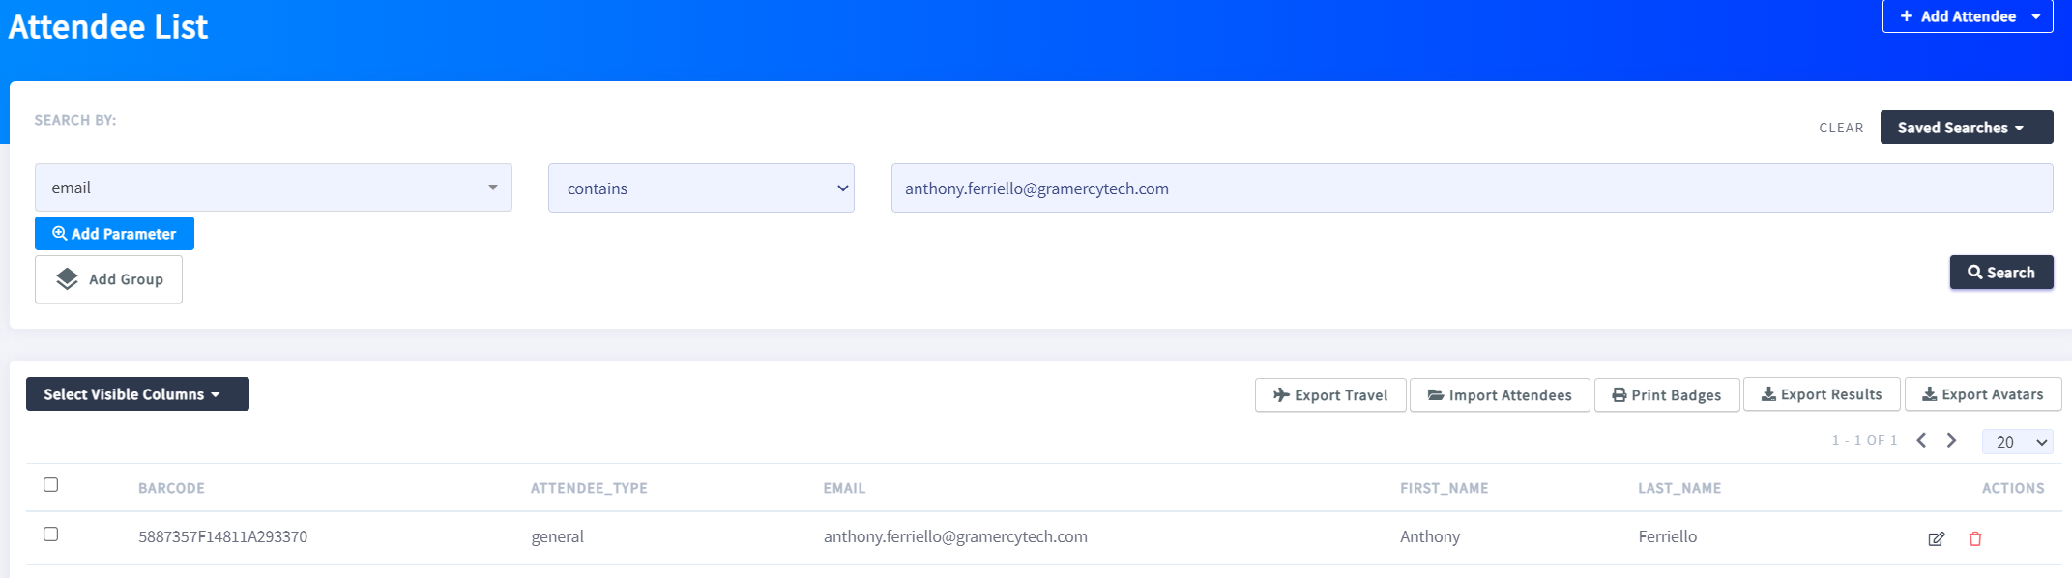Expand the Saved Searches dropdown
This screenshot has width=2072, height=578.
(1967, 128)
